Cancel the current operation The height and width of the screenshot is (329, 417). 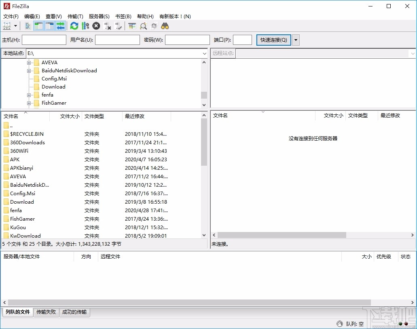pos(96,25)
